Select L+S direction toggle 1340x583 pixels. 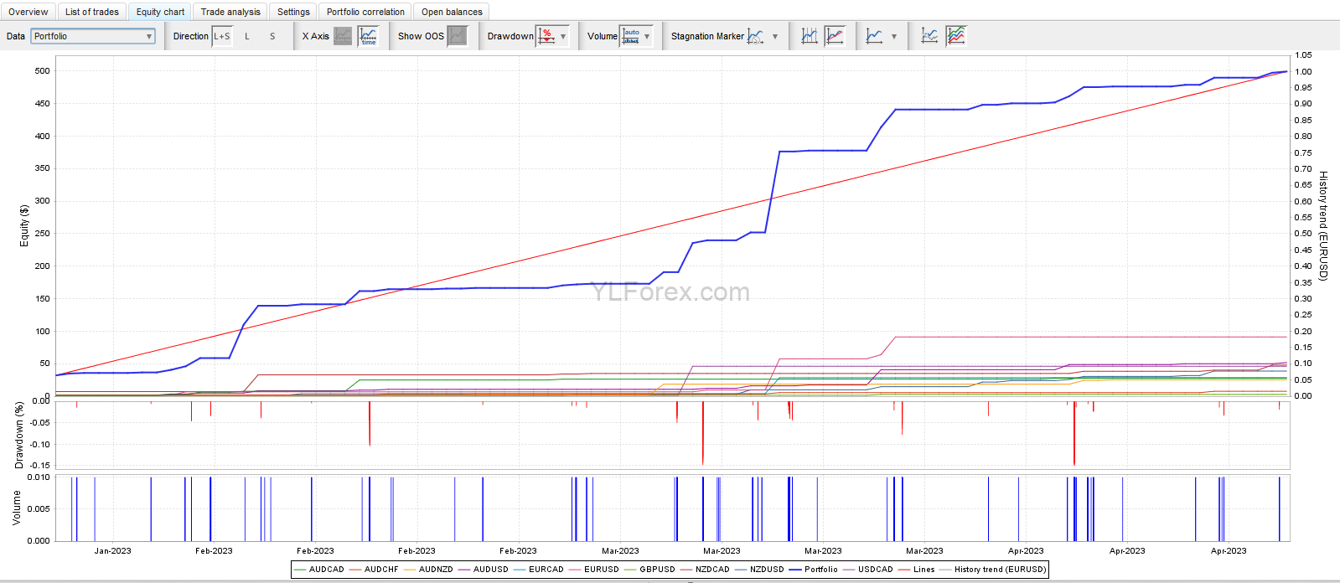(x=222, y=36)
